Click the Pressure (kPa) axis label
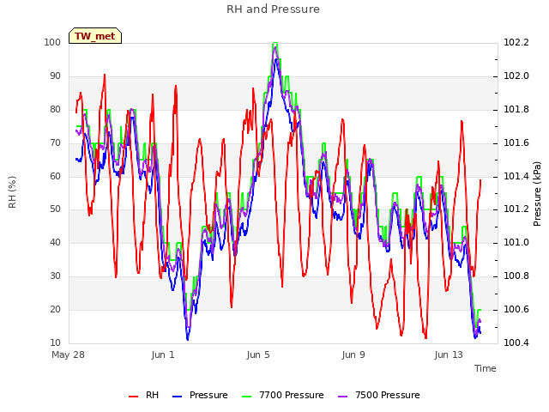This screenshot has width=549, height=412. [x=537, y=194]
